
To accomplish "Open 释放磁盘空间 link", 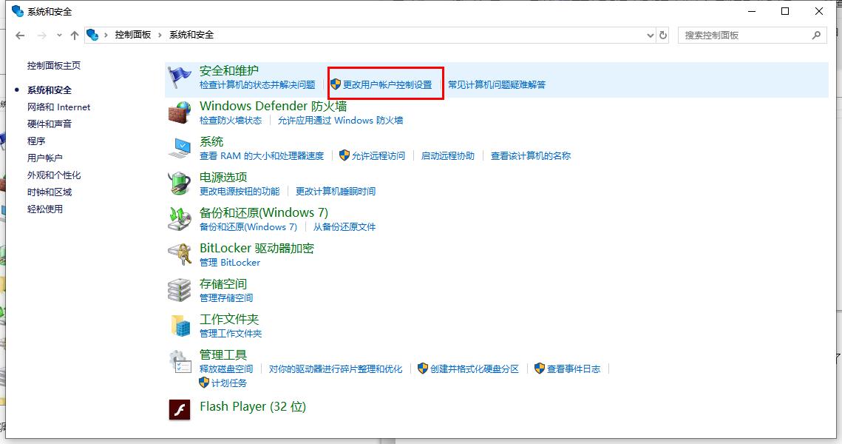I will (226, 369).
